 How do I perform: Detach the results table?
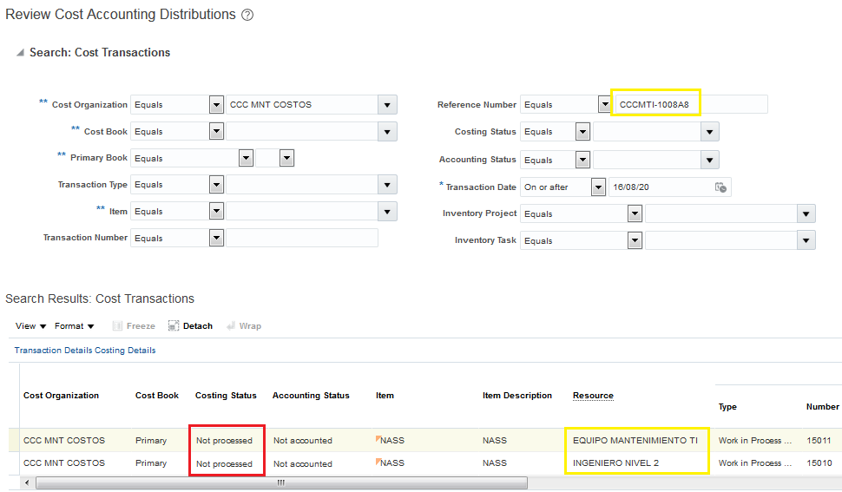point(191,325)
